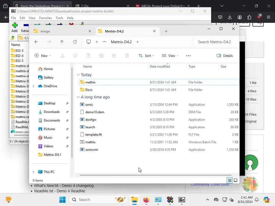Select the sonic application file
The width and height of the screenshot is (275, 206).
pos(159,105)
